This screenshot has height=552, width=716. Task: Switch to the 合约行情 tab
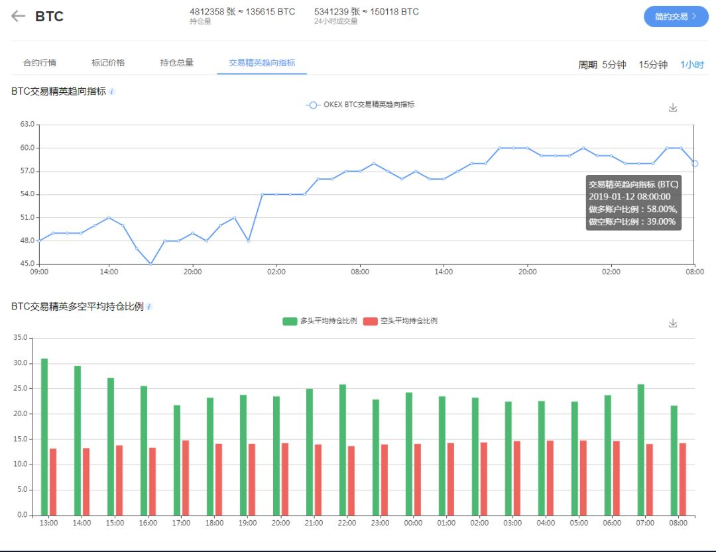(x=40, y=63)
